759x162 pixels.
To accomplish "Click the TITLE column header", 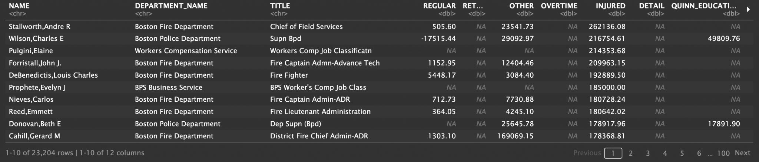I will point(280,6).
